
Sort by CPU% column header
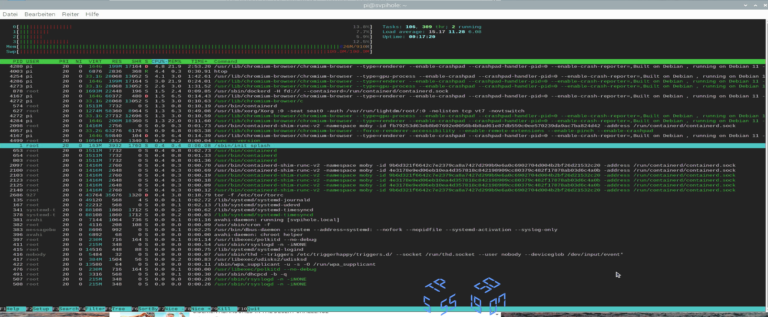[159, 61]
